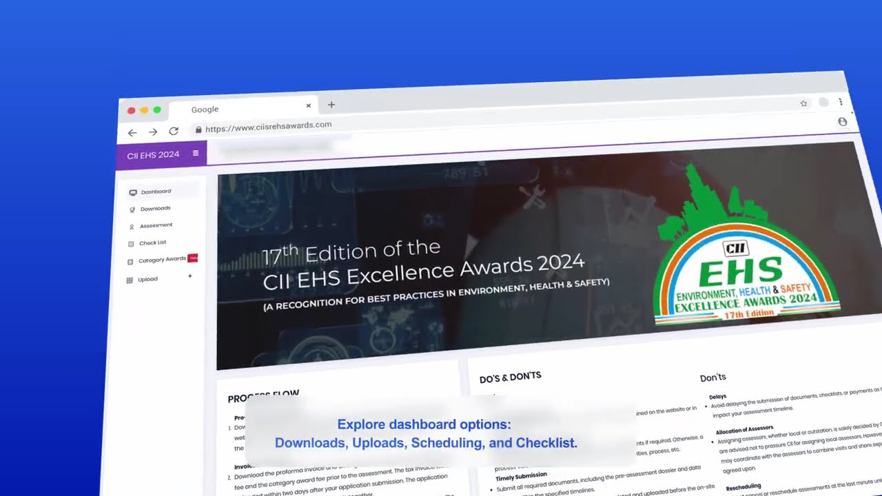Viewport: 882px width, 496px height.
Task: Open the Dashboard menu item
Action: click(156, 192)
